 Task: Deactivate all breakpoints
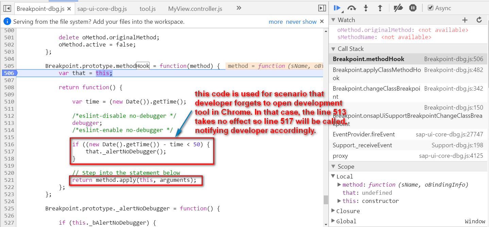(398, 8)
